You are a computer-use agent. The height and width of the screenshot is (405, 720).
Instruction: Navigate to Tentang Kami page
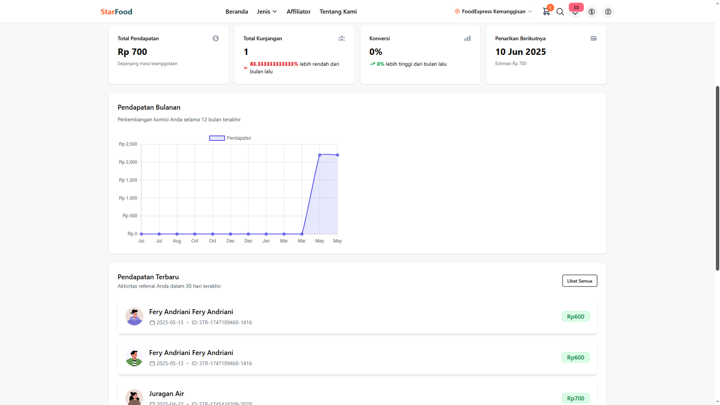pyautogui.click(x=338, y=12)
